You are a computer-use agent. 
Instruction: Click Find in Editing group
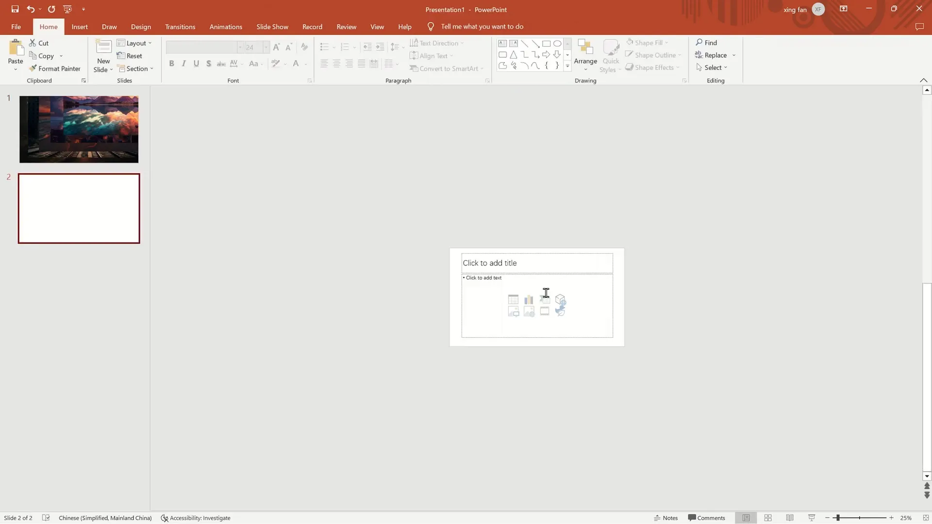(706, 43)
